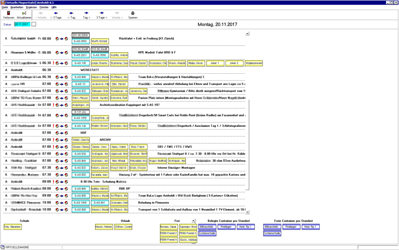Click the 'Montag, 20.11.2017' date heading
The height and width of the screenshot is (250, 399).
217,25
